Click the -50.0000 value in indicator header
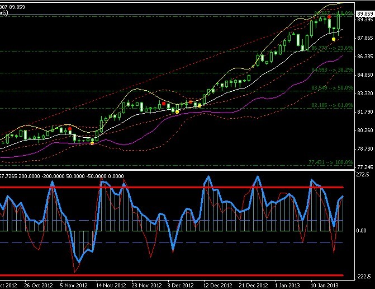The width and height of the screenshot is (375, 289). click(96, 176)
